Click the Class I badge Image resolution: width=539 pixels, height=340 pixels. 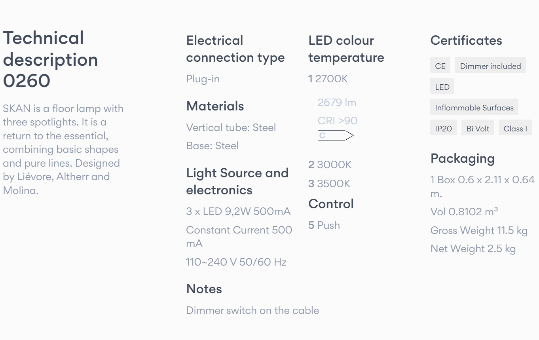click(515, 129)
